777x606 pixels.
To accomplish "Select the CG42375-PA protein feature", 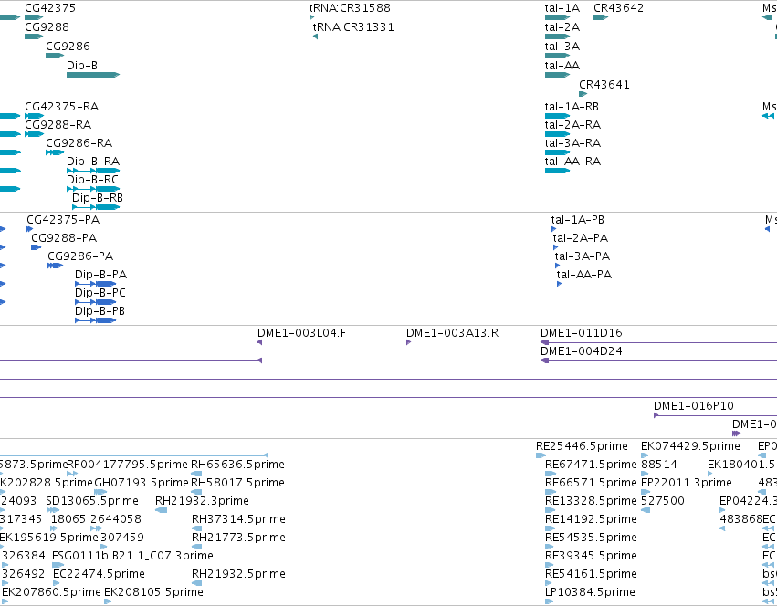I will pos(30,229).
